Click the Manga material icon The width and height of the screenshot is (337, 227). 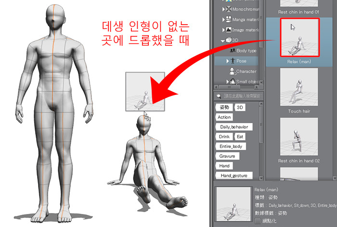229,19
